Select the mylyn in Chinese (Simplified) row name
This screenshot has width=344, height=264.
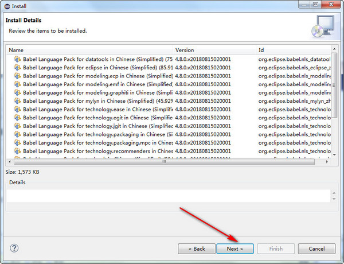coord(97,101)
